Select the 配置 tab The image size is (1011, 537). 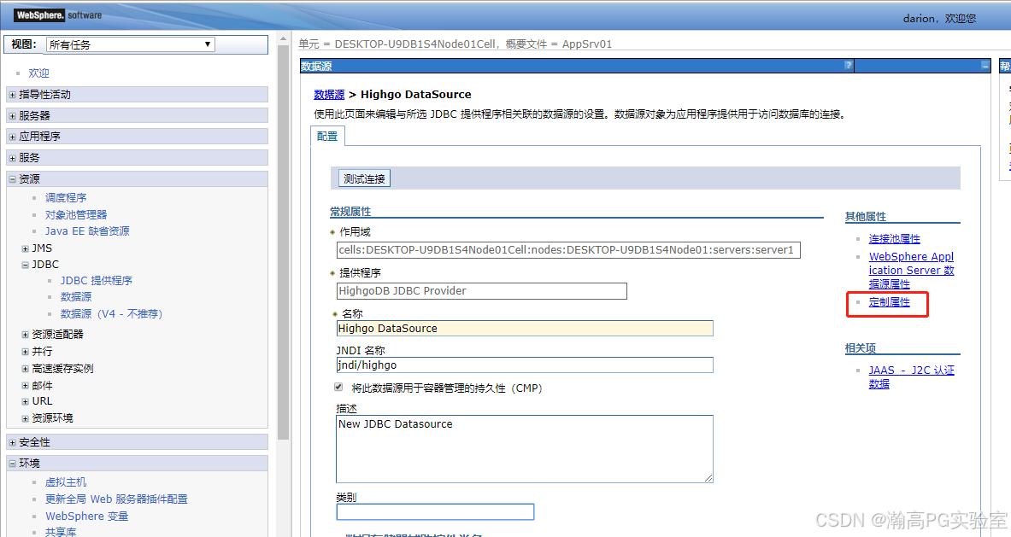click(327, 137)
